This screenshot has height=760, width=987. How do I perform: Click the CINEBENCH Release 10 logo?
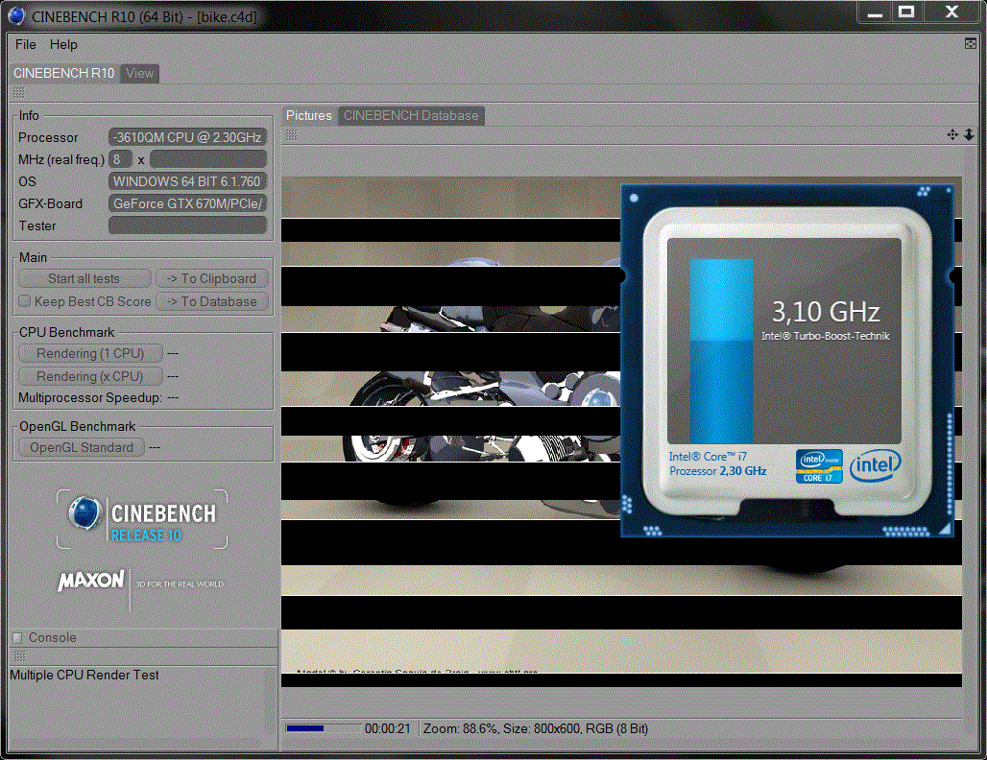click(142, 519)
